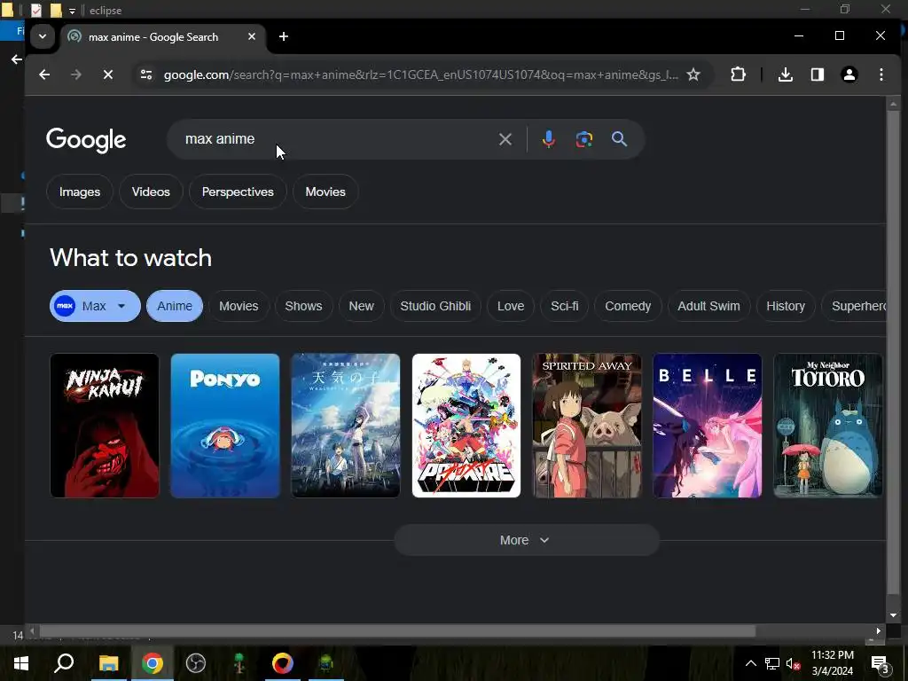Filter results by Images
Viewport: 908px width, 681px height.
coord(79,192)
